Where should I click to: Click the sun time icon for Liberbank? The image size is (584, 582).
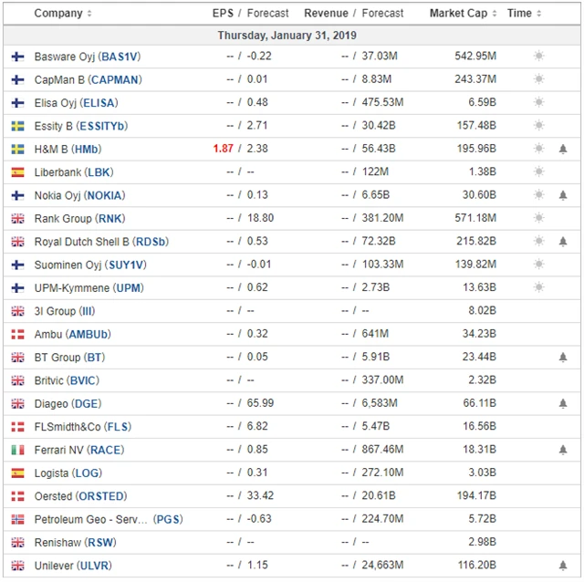[538, 171]
